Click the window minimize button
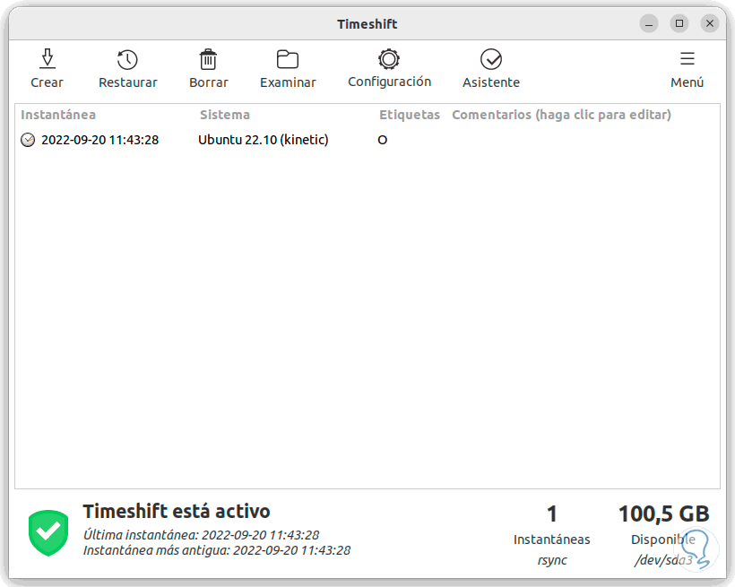This screenshot has width=735, height=587. (x=648, y=23)
